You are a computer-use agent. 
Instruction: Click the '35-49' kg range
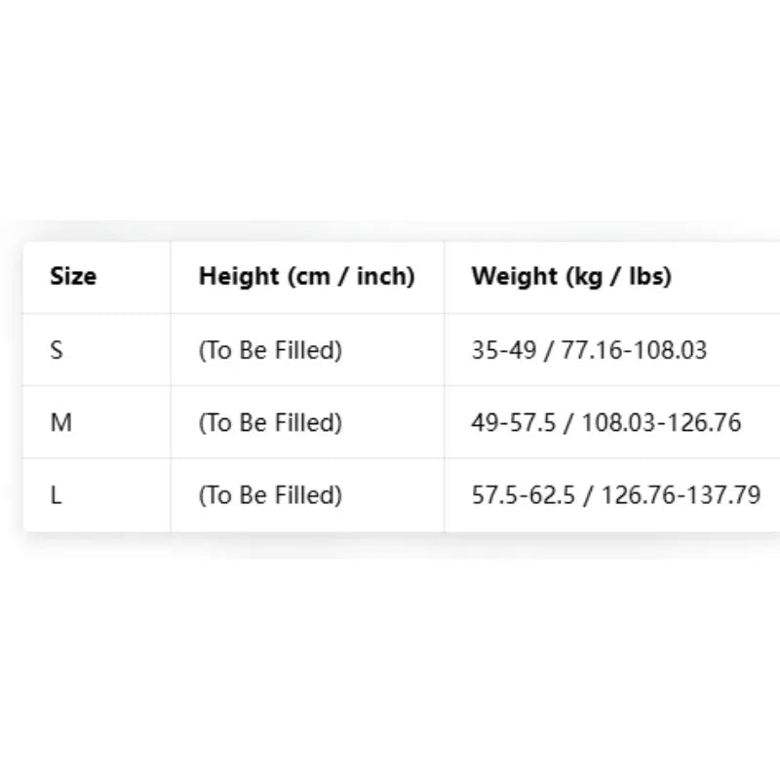pos(504,350)
